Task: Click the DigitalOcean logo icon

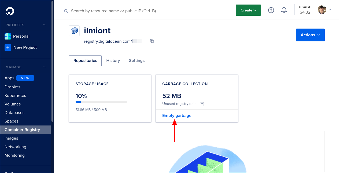Action: 10,11
